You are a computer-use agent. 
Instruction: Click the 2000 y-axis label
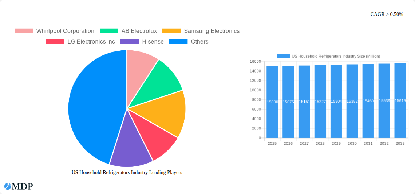pos(256,128)
